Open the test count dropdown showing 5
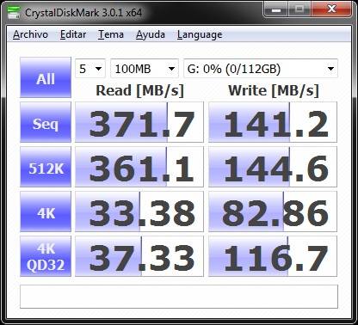Viewport: 358px width, 325px height. (90, 69)
